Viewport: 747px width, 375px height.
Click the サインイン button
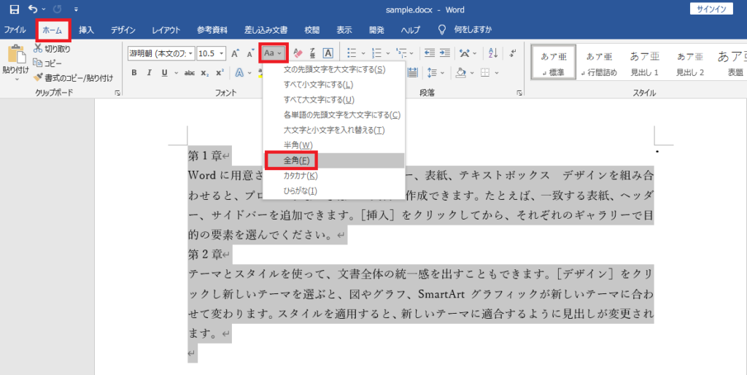click(x=711, y=9)
